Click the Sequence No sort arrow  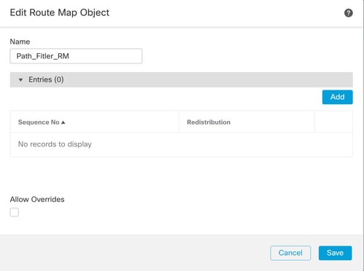coord(63,122)
